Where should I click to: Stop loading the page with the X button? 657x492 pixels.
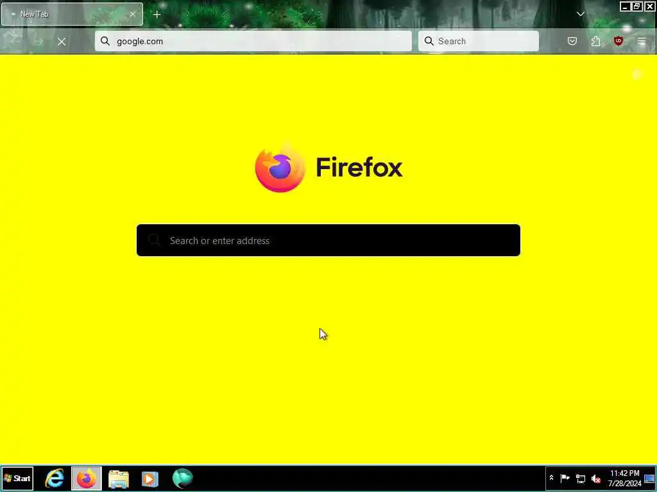(x=62, y=42)
